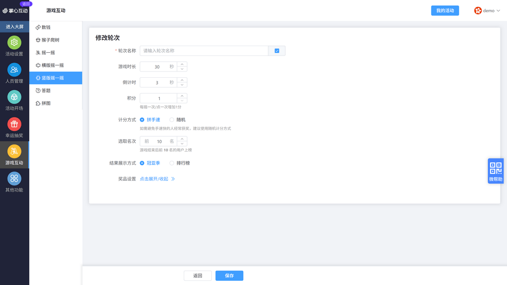Click the demo username

[489, 11]
